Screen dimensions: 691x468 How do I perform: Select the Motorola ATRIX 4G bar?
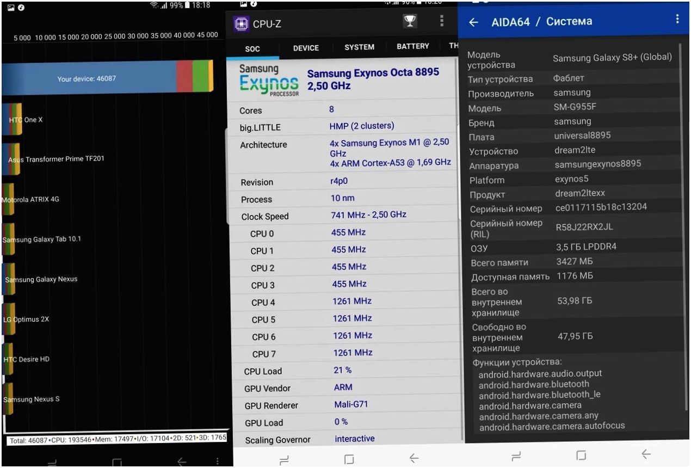pos(8,199)
